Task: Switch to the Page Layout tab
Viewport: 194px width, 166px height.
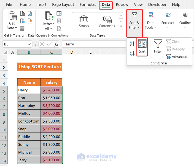Action: (x=63, y=5)
